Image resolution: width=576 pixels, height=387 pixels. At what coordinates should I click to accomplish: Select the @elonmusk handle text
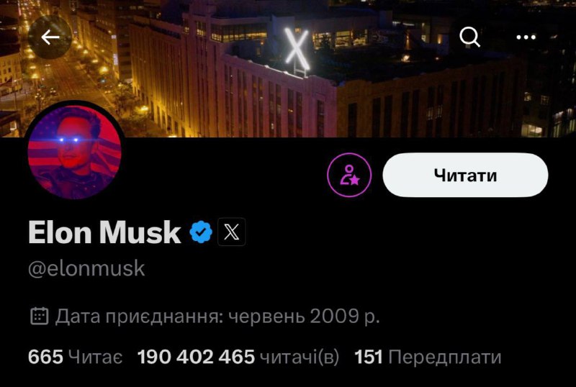(x=86, y=268)
